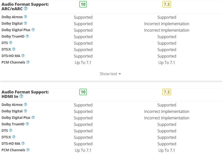Click DTS help icon in ARC/eARC section
Image resolution: width=222 pixels, height=157 pixels.
(x=11, y=43)
